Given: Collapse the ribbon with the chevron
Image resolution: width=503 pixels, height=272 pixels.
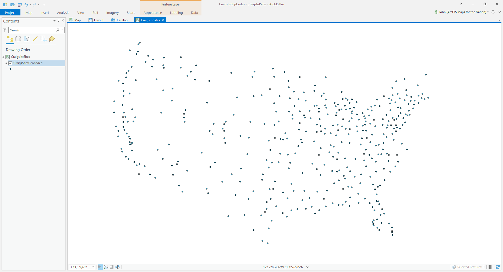Looking at the screenshot, I should pyautogui.click(x=500, y=12).
